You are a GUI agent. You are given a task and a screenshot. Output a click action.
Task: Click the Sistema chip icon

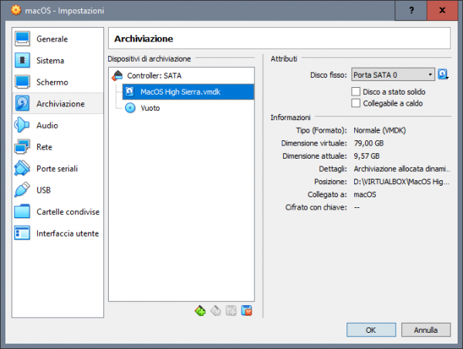pos(22,60)
